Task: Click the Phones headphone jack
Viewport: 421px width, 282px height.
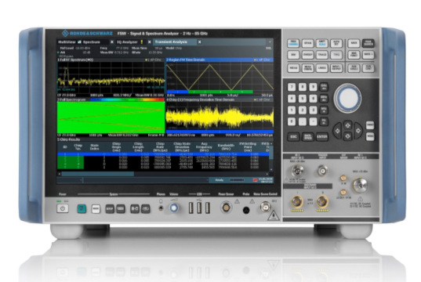Action: point(161,208)
